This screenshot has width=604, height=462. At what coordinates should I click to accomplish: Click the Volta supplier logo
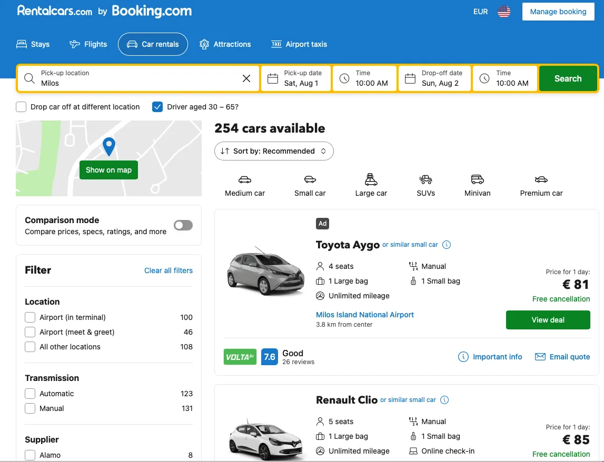pyautogui.click(x=240, y=357)
